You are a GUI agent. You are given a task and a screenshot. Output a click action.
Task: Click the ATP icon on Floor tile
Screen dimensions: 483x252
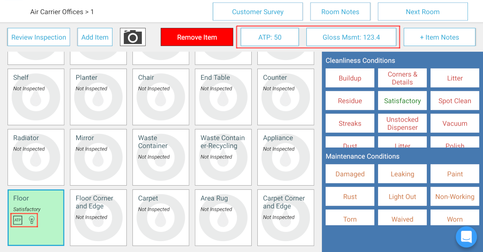tap(18, 220)
